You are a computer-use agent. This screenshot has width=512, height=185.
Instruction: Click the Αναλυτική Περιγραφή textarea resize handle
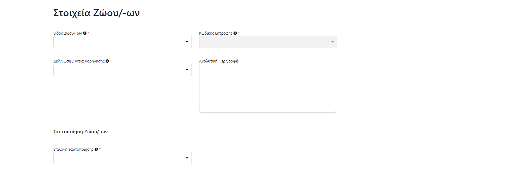click(x=336, y=111)
